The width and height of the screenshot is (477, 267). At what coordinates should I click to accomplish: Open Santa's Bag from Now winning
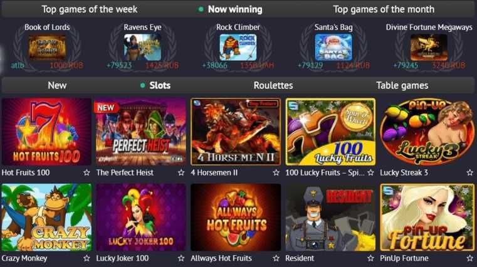point(333,47)
